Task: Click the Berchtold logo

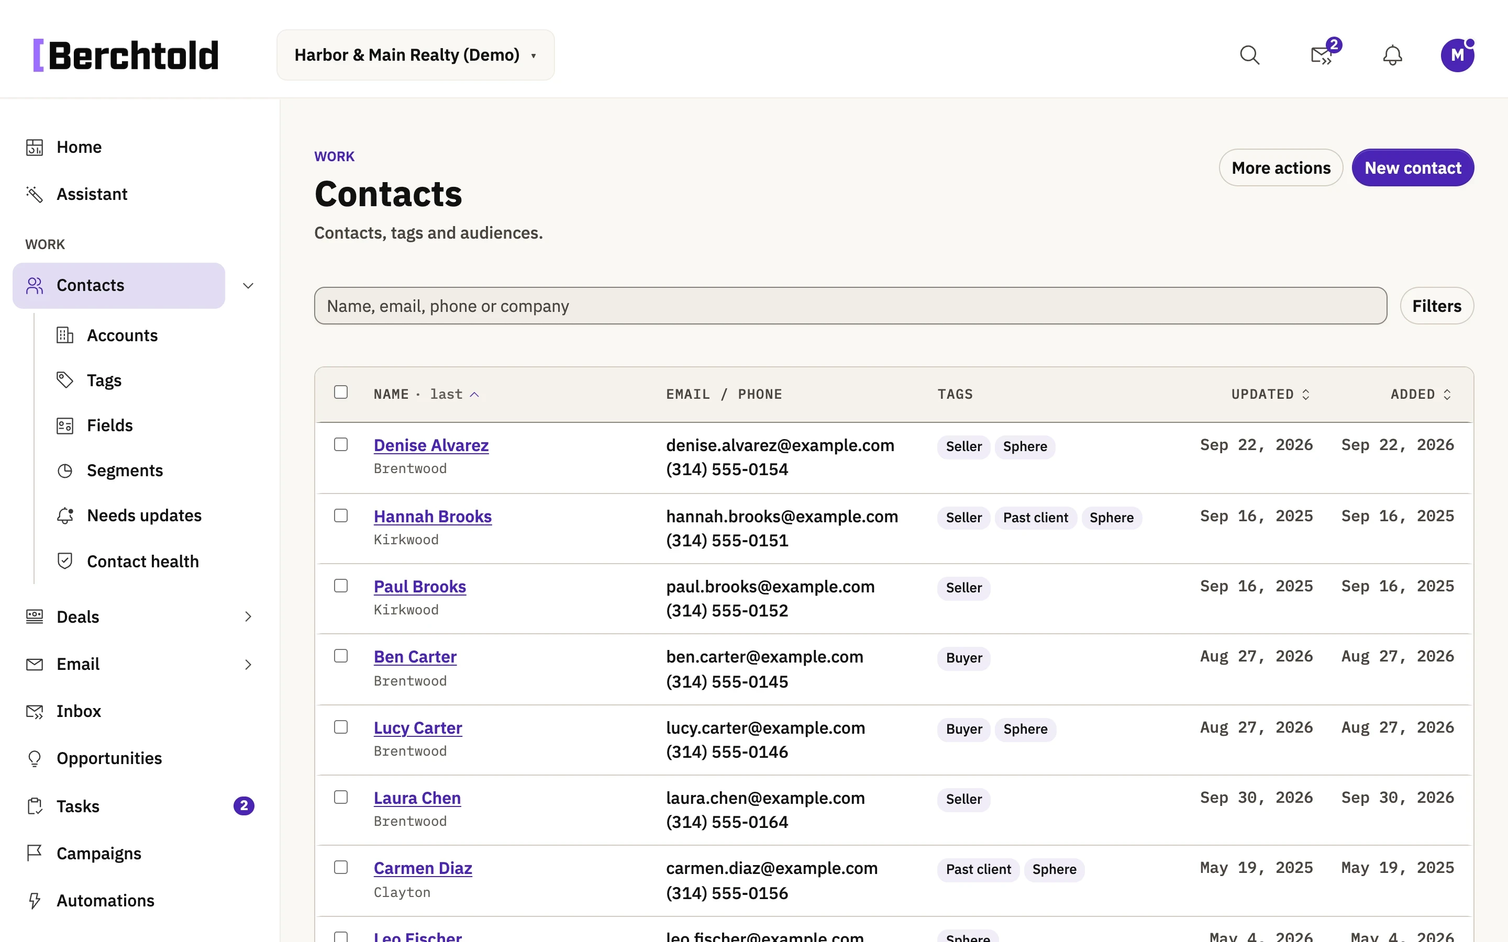Action: (x=126, y=55)
